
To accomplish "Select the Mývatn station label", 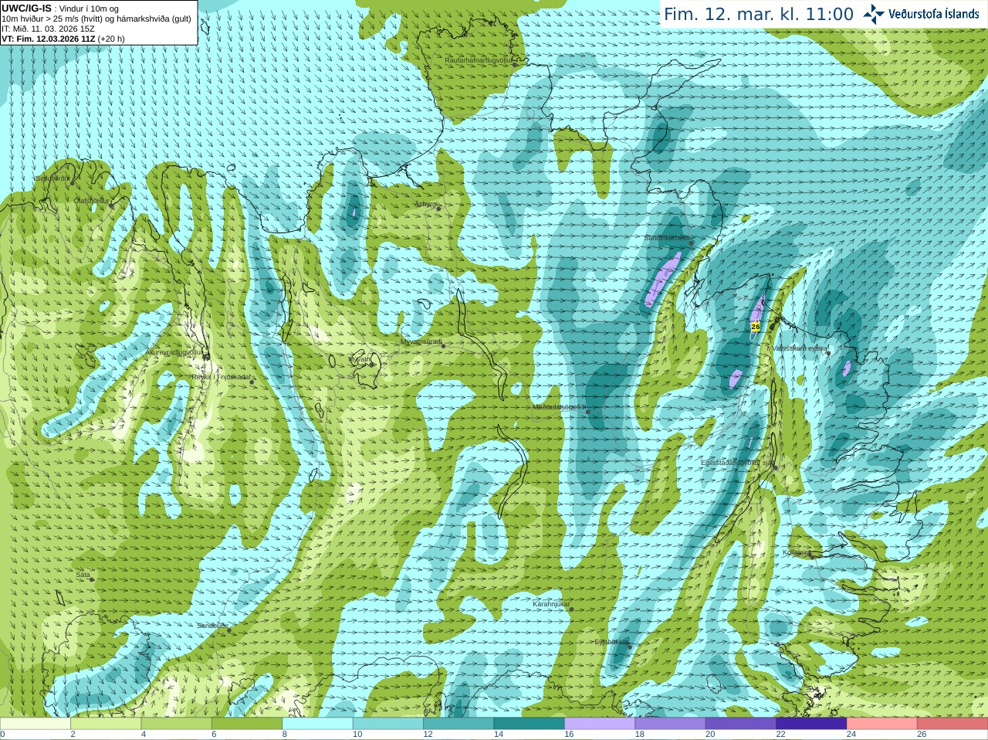I will pos(360,359).
